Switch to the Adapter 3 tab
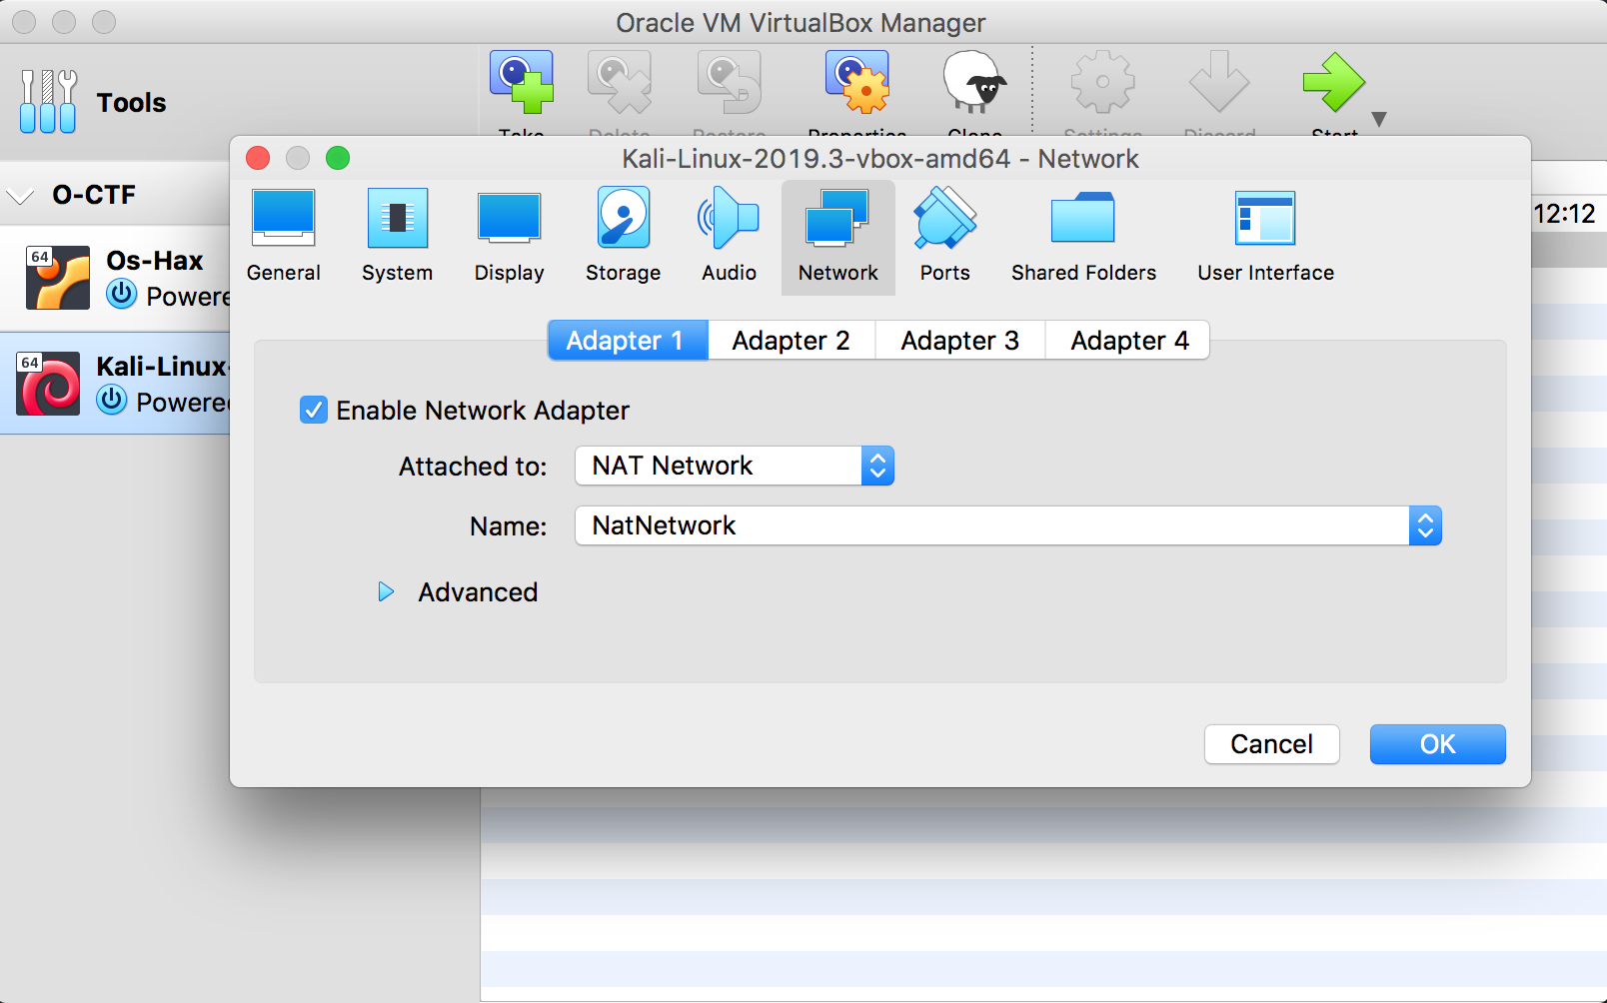Screen dimensions: 1607x1003 click(x=960, y=341)
